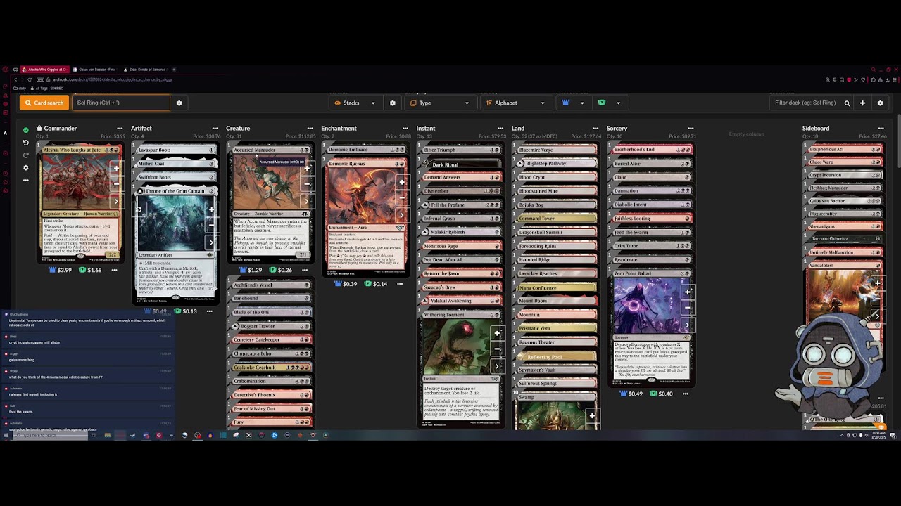Open the Type grouping dropdown
Screen dimensions: 901x506
440,103
